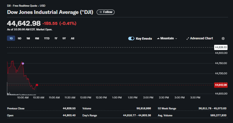The image size is (233, 123).
Task: Click the star icon in Follow button
Action: (101, 12)
